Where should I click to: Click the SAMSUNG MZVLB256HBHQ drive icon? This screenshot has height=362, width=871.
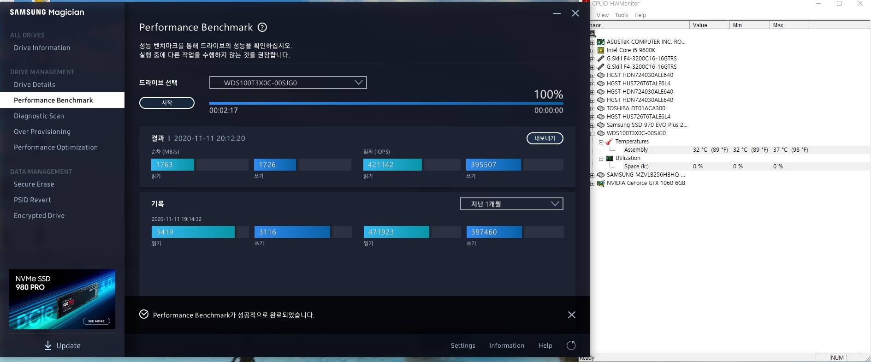[x=601, y=175]
